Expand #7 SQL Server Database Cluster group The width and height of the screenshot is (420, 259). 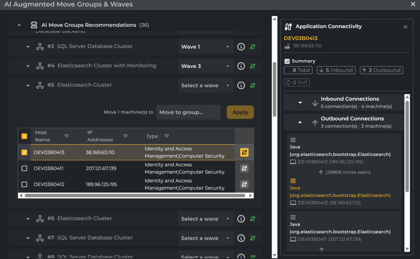click(x=28, y=238)
